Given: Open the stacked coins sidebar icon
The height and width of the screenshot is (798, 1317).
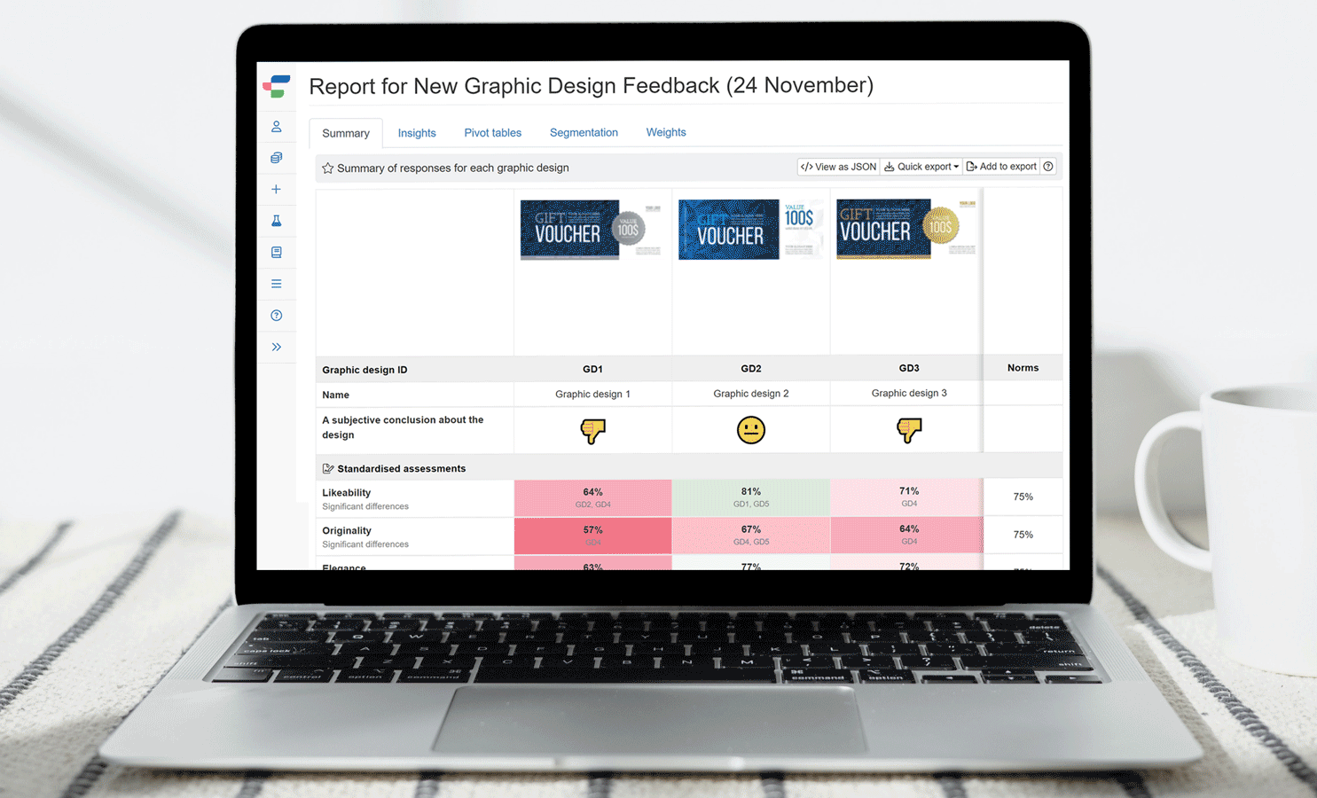Looking at the screenshot, I should point(277,158).
